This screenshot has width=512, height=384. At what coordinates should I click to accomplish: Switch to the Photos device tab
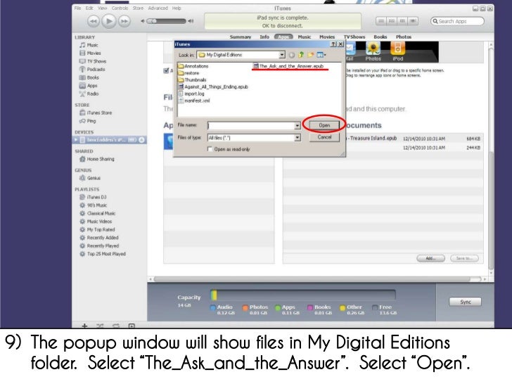(x=404, y=37)
